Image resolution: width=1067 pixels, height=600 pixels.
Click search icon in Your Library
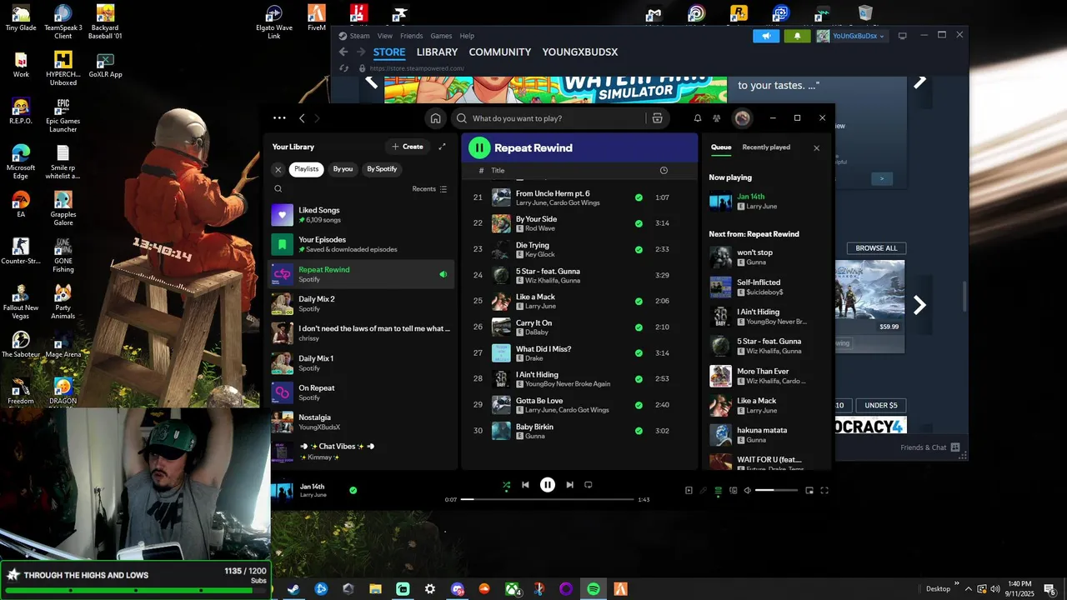278,188
